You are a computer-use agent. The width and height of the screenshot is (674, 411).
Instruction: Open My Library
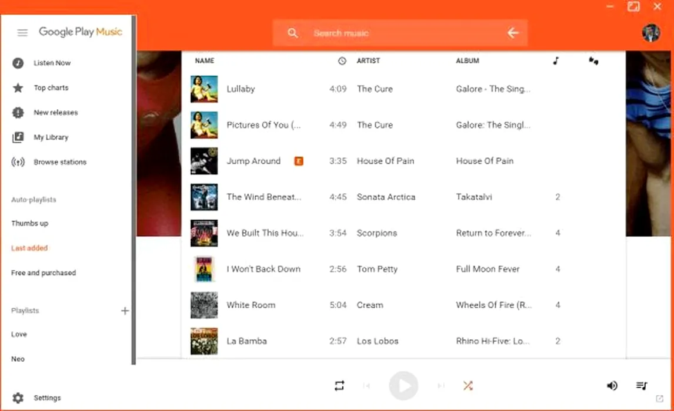point(51,137)
